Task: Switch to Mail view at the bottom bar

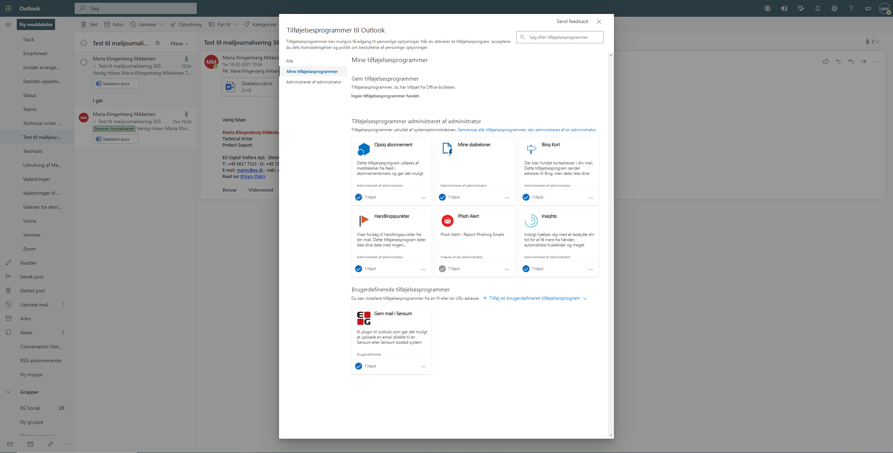Action: [x=10, y=444]
